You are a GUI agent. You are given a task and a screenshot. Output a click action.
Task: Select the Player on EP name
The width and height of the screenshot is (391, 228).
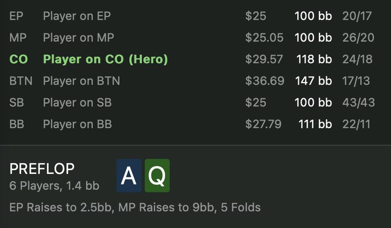coord(78,16)
